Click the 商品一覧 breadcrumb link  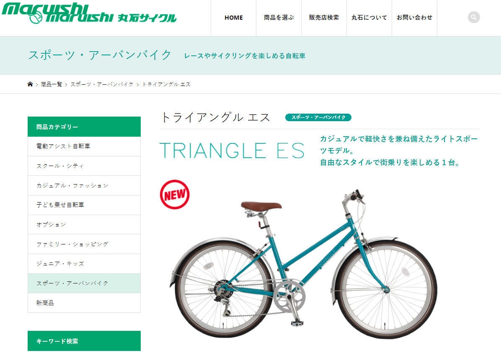point(52,84)
